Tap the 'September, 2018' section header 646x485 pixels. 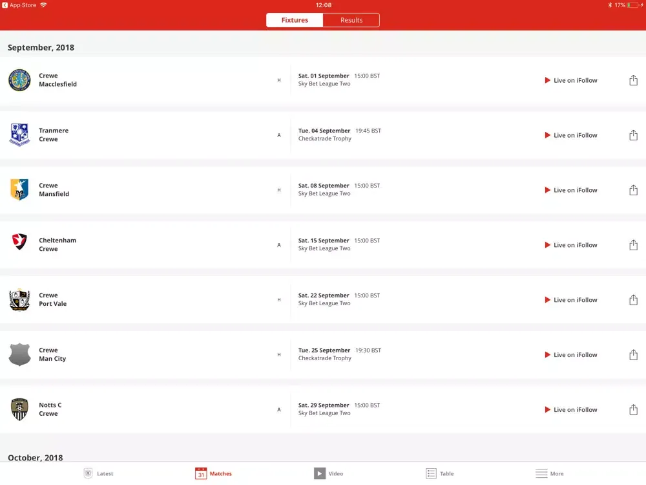click(41, 47)
